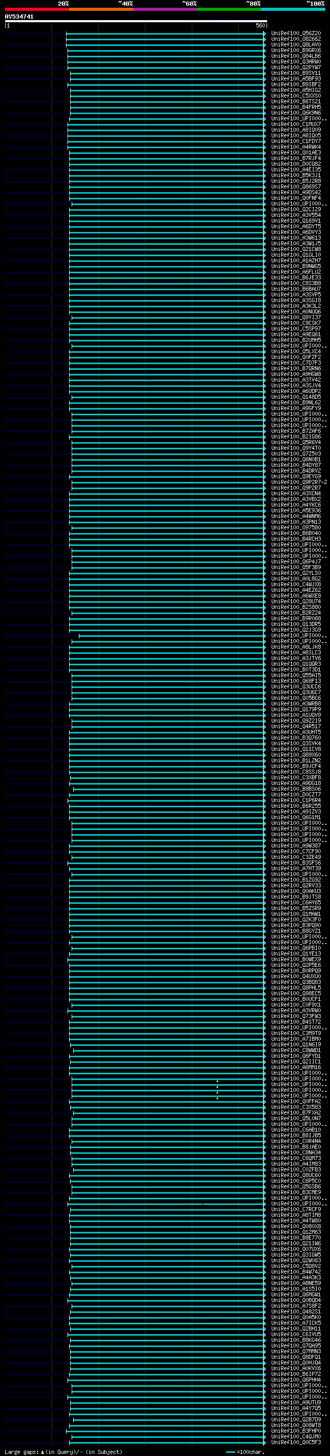330x1456 pixels.
Task: Select hit UniRef100_Q3HRW0
Action: (296, 61)
